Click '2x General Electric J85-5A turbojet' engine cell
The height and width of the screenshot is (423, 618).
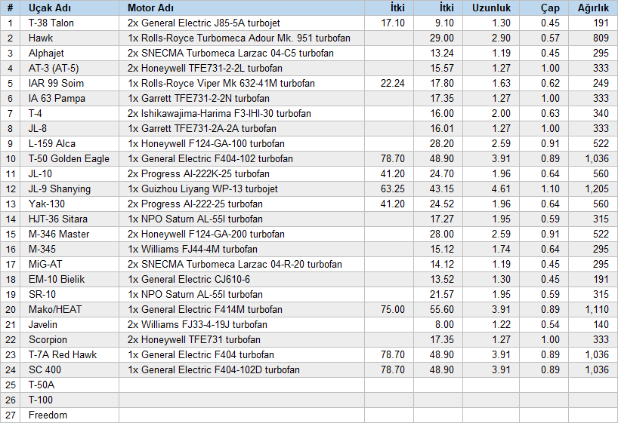coord(242,23)
